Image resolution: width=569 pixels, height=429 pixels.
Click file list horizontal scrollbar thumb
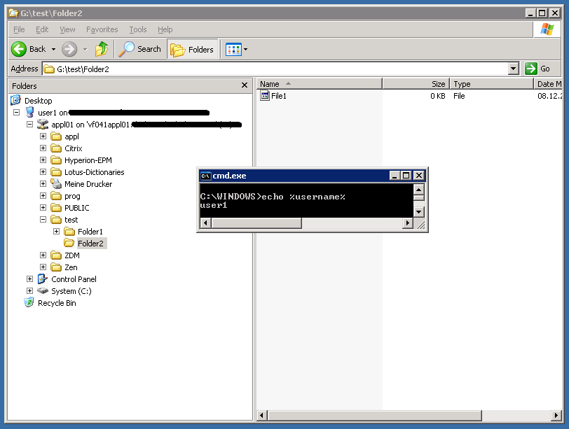tap(374, 415)
